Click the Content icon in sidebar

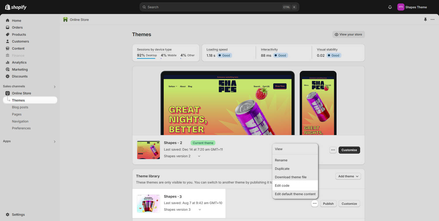pyautogui.click(x=8, y=48)
